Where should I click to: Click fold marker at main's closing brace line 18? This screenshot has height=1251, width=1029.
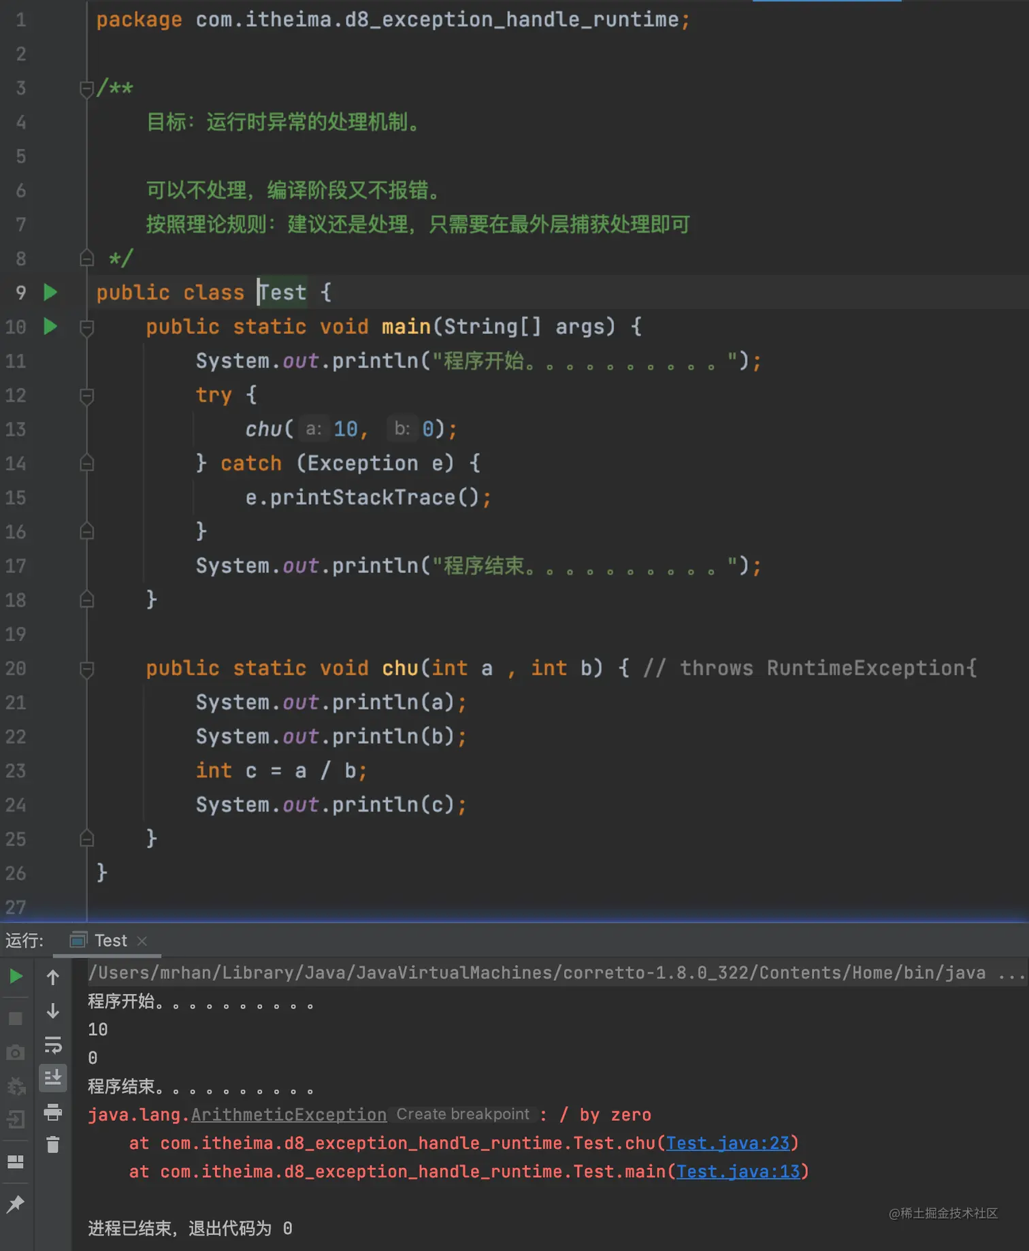86,600
